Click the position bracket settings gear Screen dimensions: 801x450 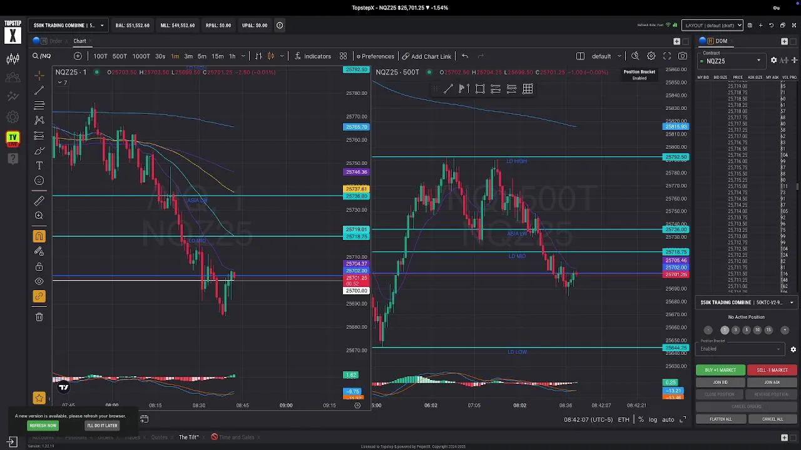[793, 349]
